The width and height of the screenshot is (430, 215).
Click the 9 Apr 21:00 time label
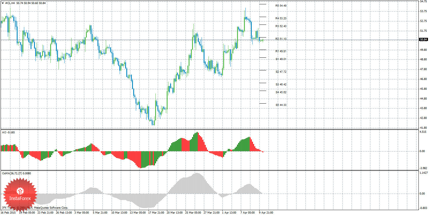[266, 213]
